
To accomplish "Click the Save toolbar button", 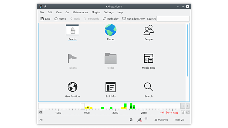I will pos(45,19).
